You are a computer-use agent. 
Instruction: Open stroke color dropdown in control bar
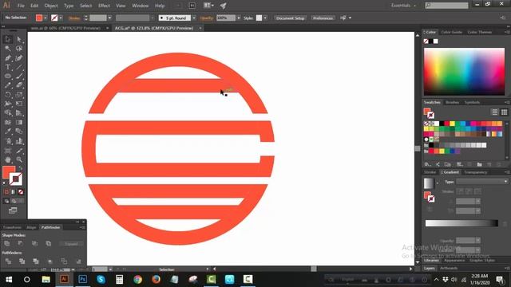tap(61, 18)
